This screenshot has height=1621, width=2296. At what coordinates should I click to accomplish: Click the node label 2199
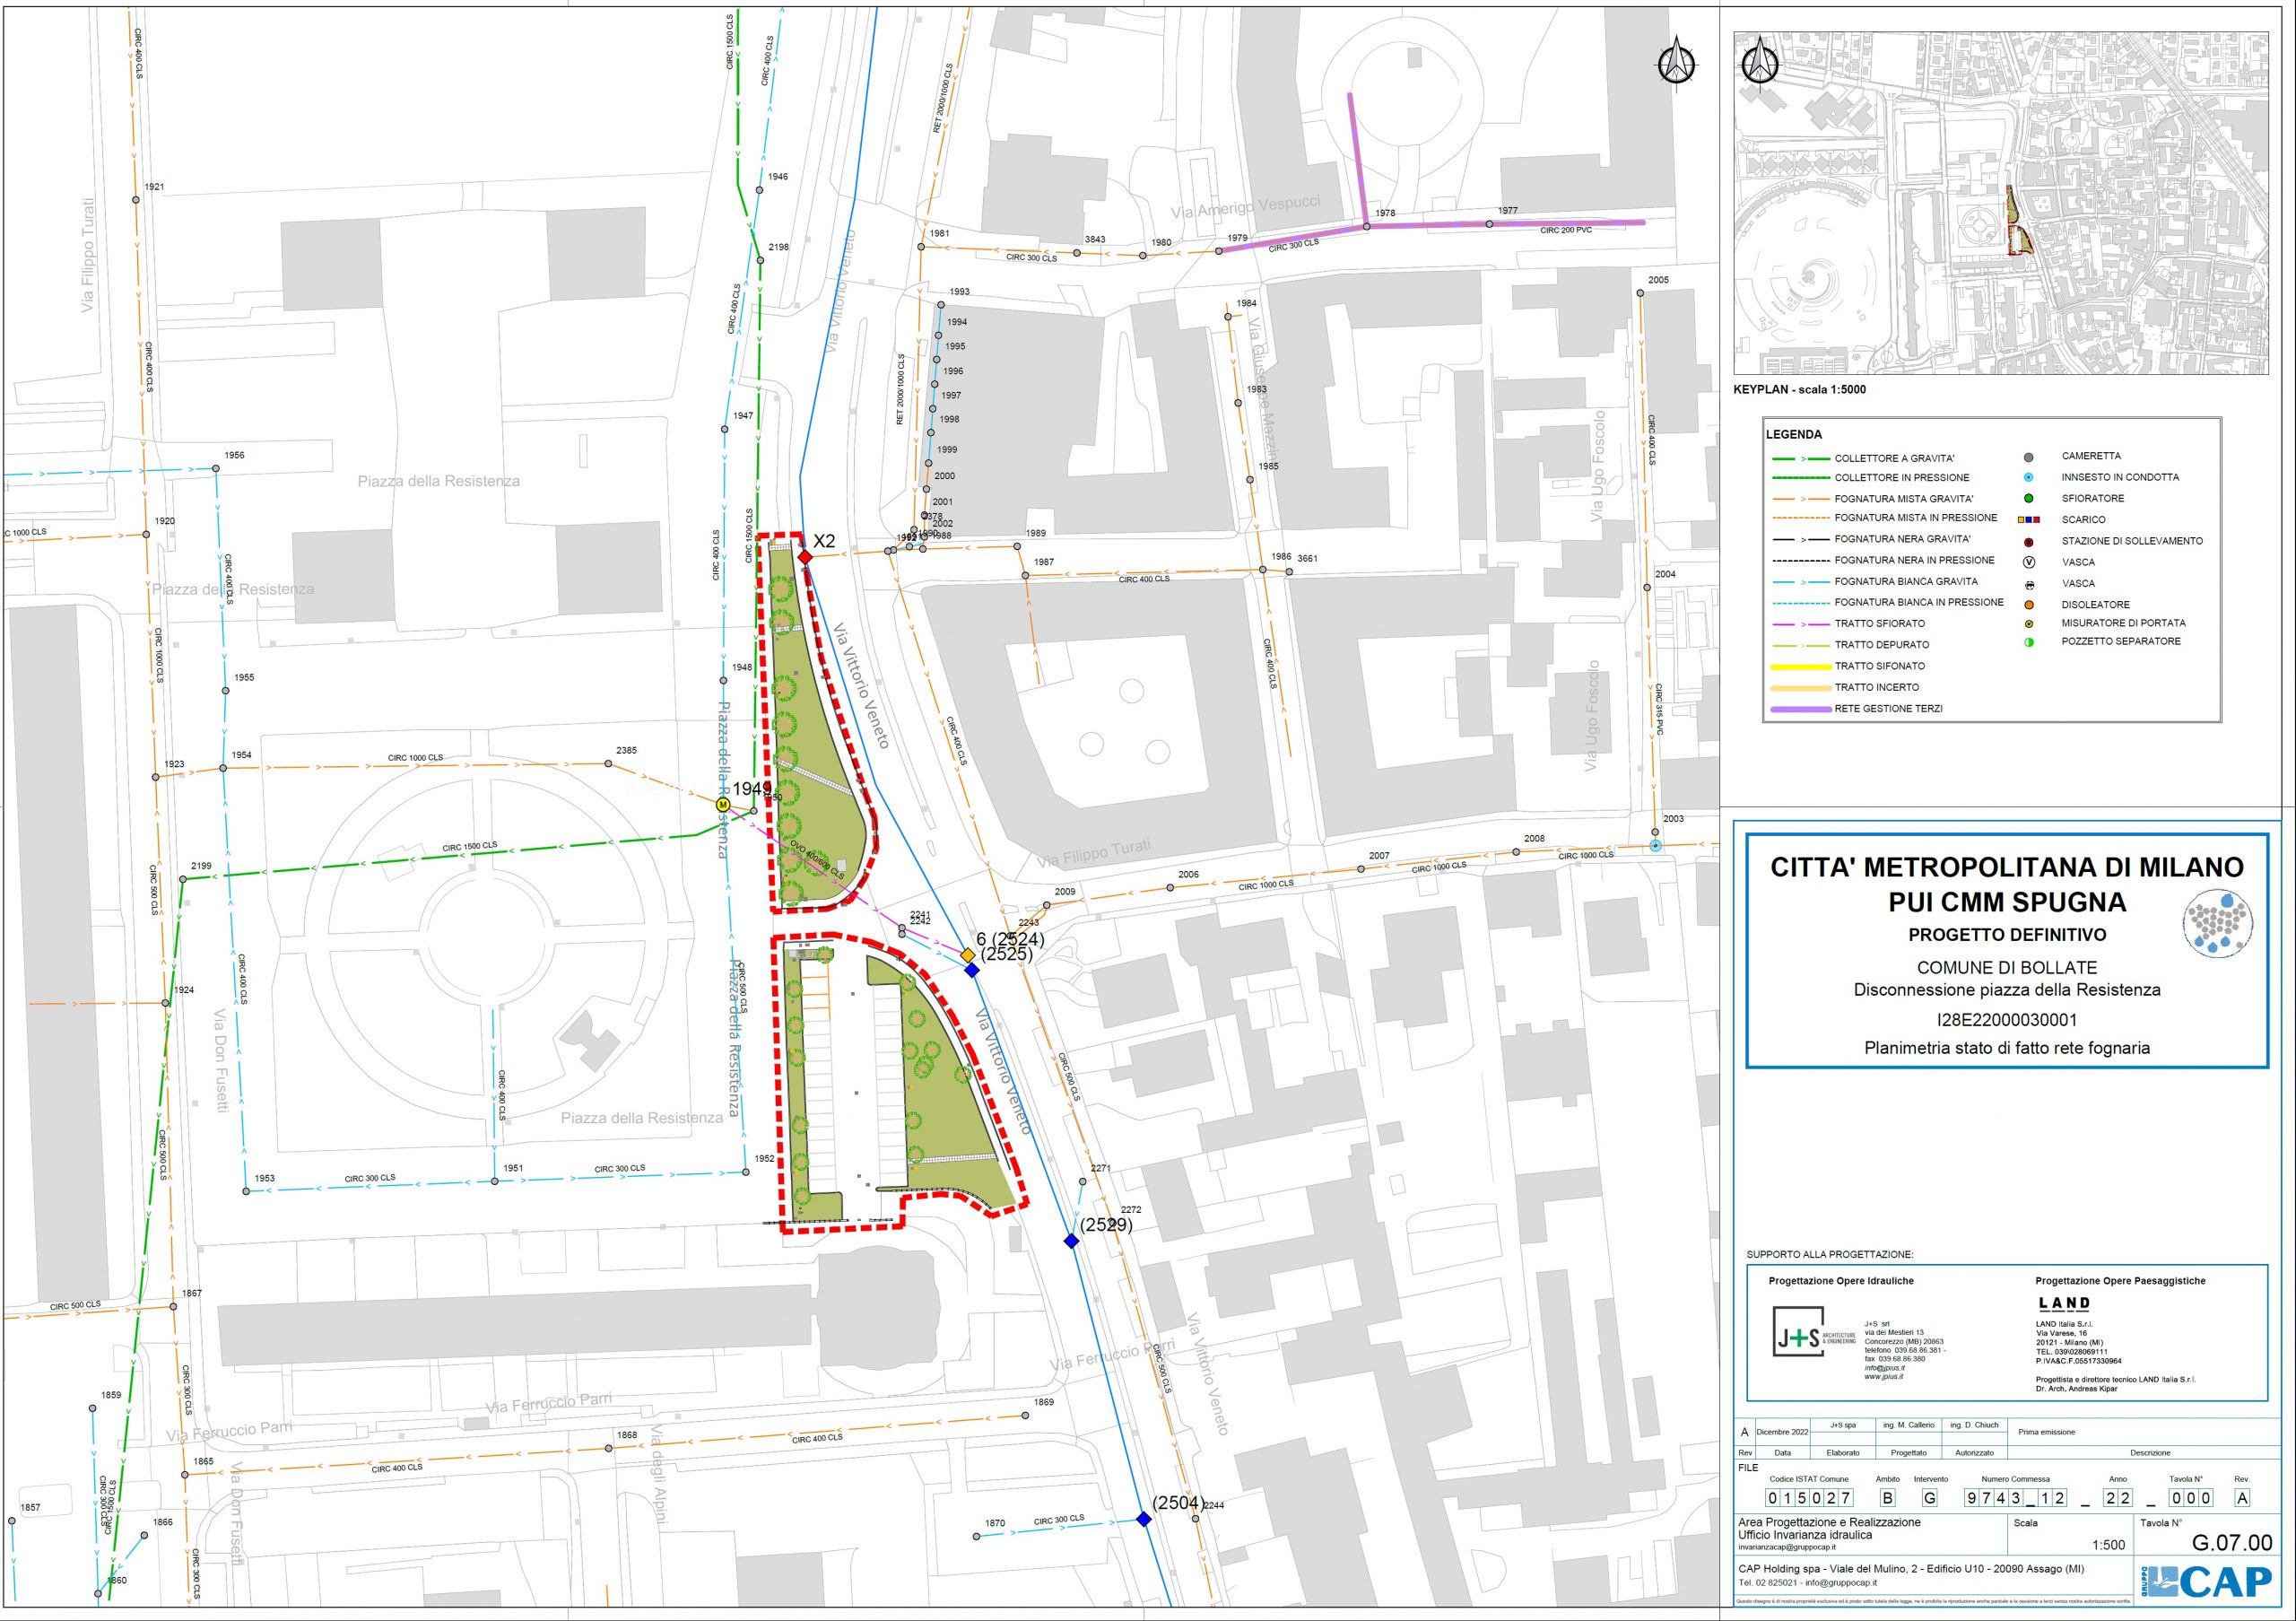pos(201,866)
